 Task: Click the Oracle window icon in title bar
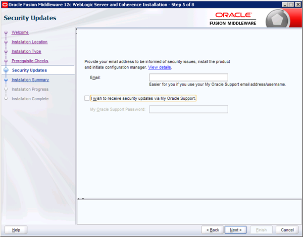(x=5, y=5)
